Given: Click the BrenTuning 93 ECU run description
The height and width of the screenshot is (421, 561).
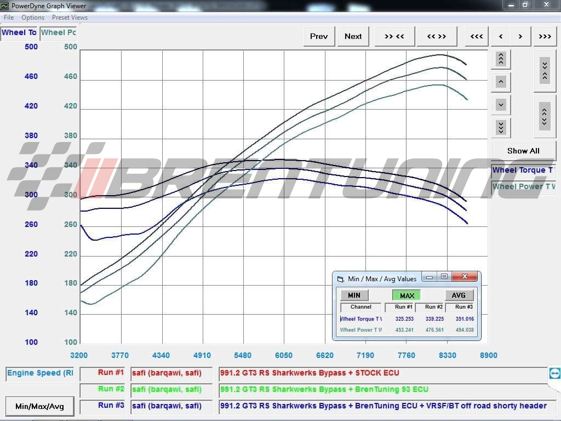Looking at the screenshot, I should (383, 390).
